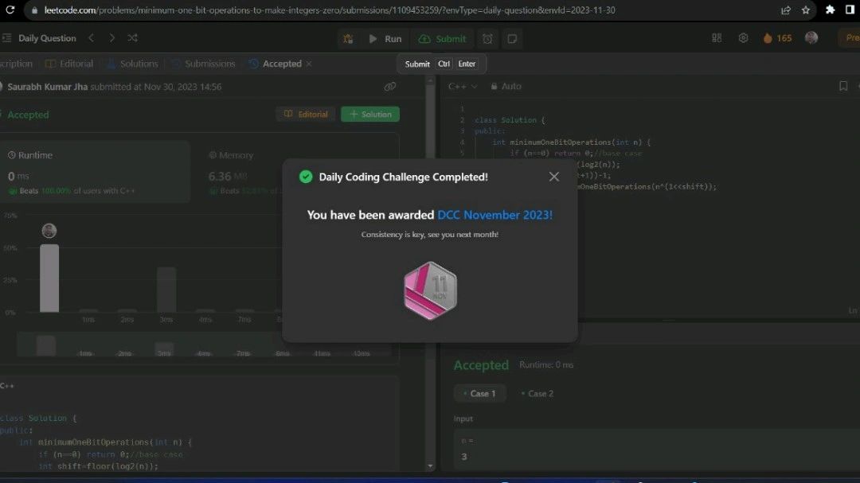Click the 'Runtime: 0 ms' console text

(x=546, y=364)
